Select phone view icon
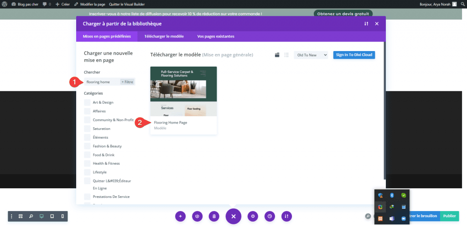Viewport: 467px width, 228px height. [62, 217]
